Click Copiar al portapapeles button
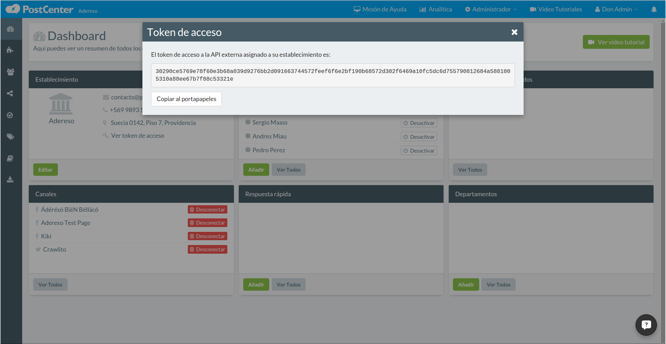This screenshot has width=666, height=344. 186,99
